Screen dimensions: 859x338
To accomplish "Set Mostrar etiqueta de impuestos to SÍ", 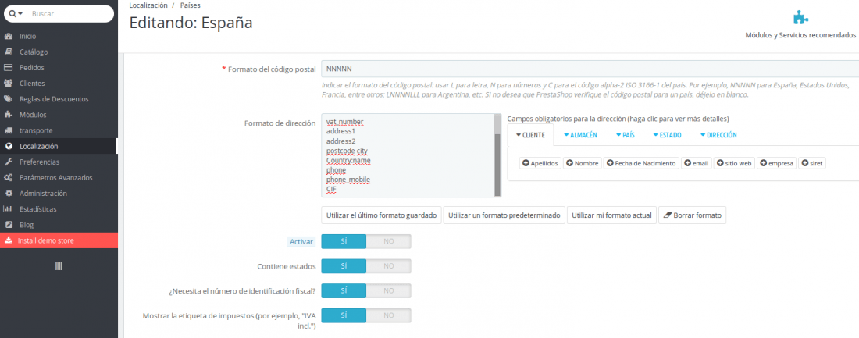I will [x=344, y=315].
